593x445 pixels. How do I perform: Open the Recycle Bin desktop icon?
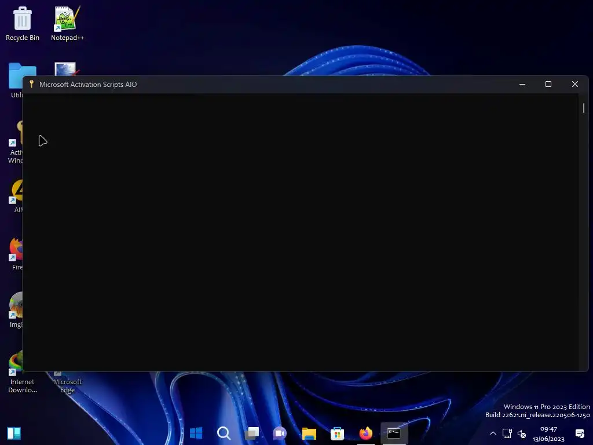point(23,23)
